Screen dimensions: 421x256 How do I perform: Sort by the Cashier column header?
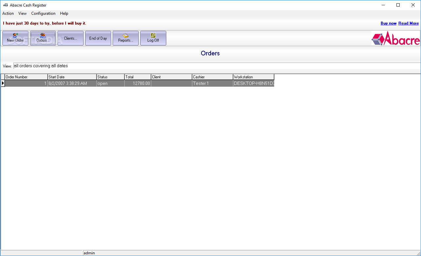pos(213,77)
